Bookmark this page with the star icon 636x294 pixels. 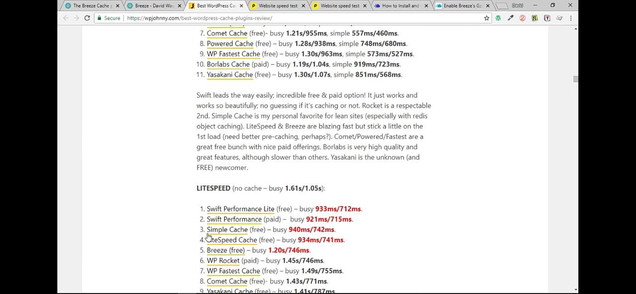[486, 18]
